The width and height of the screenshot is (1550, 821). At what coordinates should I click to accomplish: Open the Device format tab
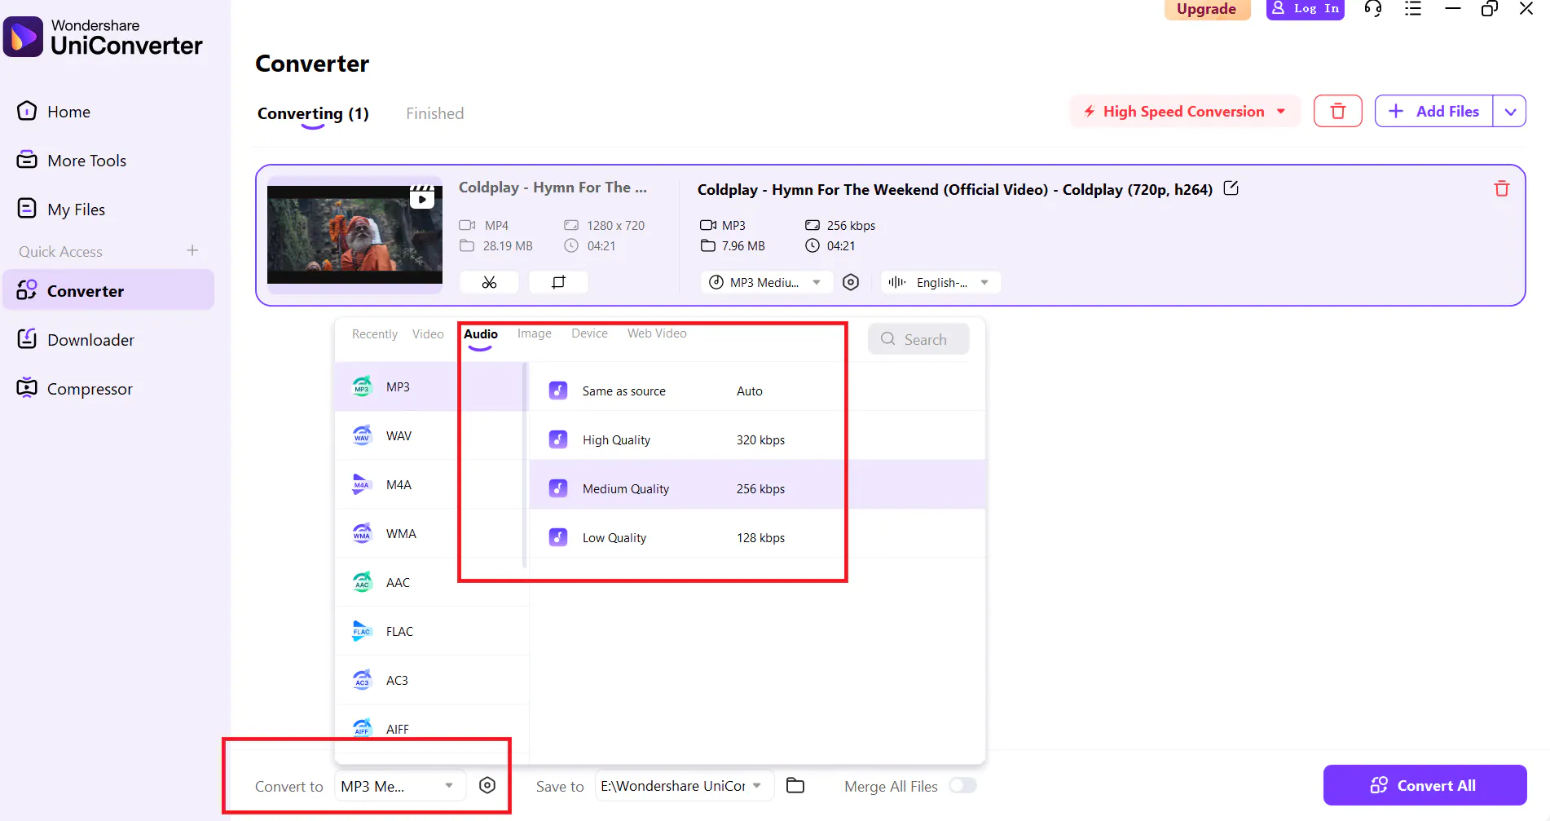[x=589, y=333]
